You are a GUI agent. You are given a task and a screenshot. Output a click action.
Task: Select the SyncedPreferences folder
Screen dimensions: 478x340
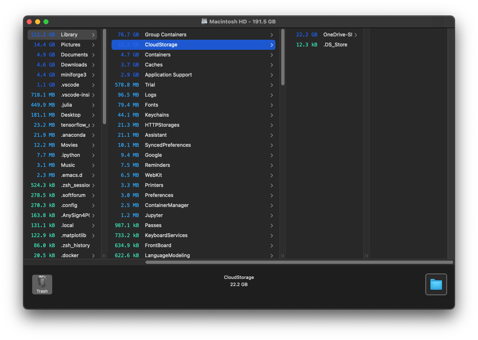[x=193, y=145]
